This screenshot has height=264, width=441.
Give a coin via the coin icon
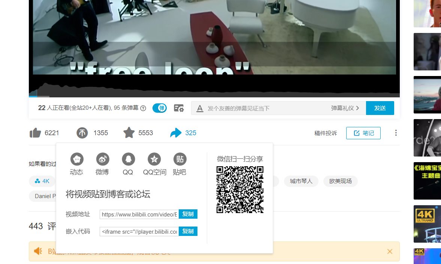(82, 133)
